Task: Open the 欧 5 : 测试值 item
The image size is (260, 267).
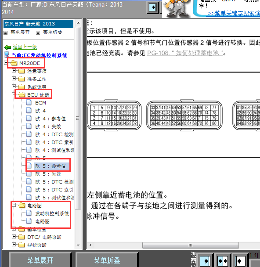Action: 54,198
